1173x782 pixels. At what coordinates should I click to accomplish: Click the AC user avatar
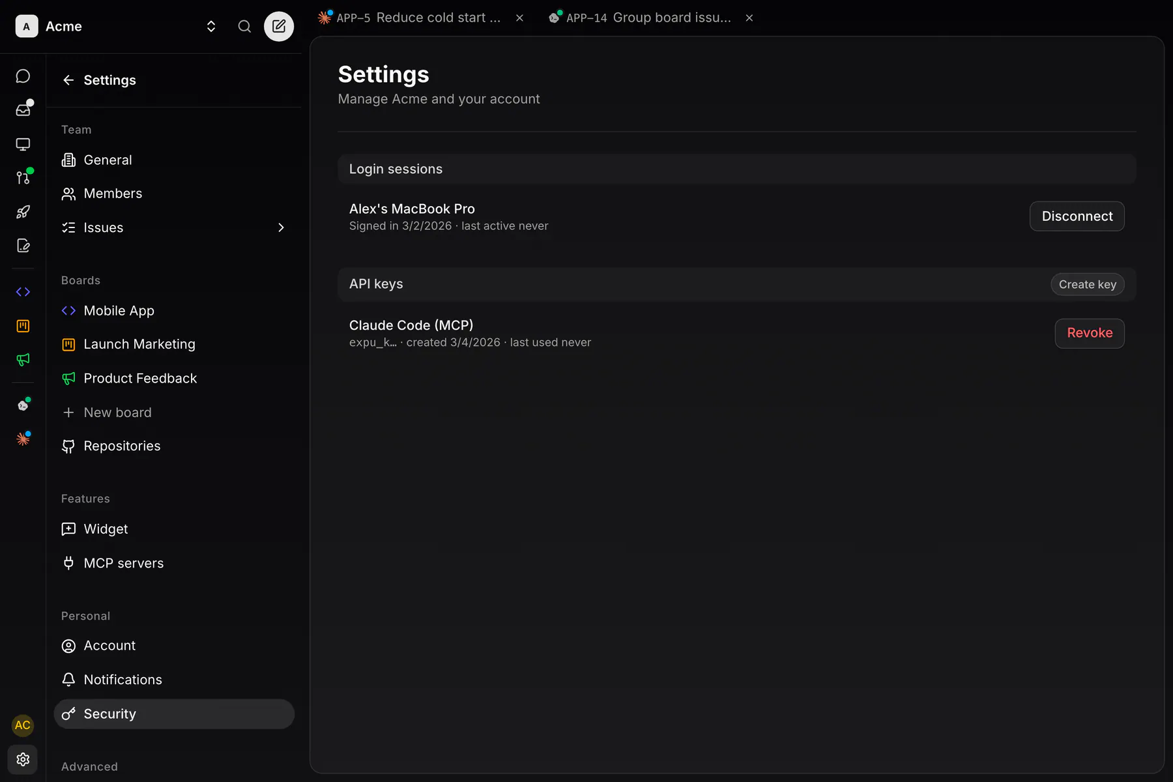pos(23,725)
